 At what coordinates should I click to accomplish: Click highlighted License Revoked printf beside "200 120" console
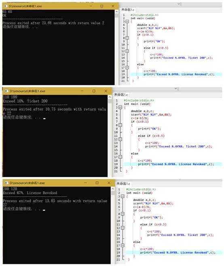(178, 253)
